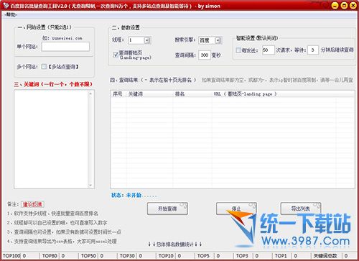This screenshot has height=261, width=359.
Task: Click inside the keywords text area
Action: tap(51, 139)
